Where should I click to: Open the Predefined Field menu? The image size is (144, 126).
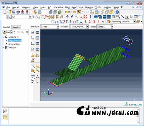[61, 7]
